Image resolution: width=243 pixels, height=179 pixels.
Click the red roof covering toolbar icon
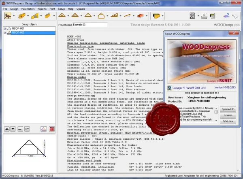pyautogui.click(x=140, y=16)
